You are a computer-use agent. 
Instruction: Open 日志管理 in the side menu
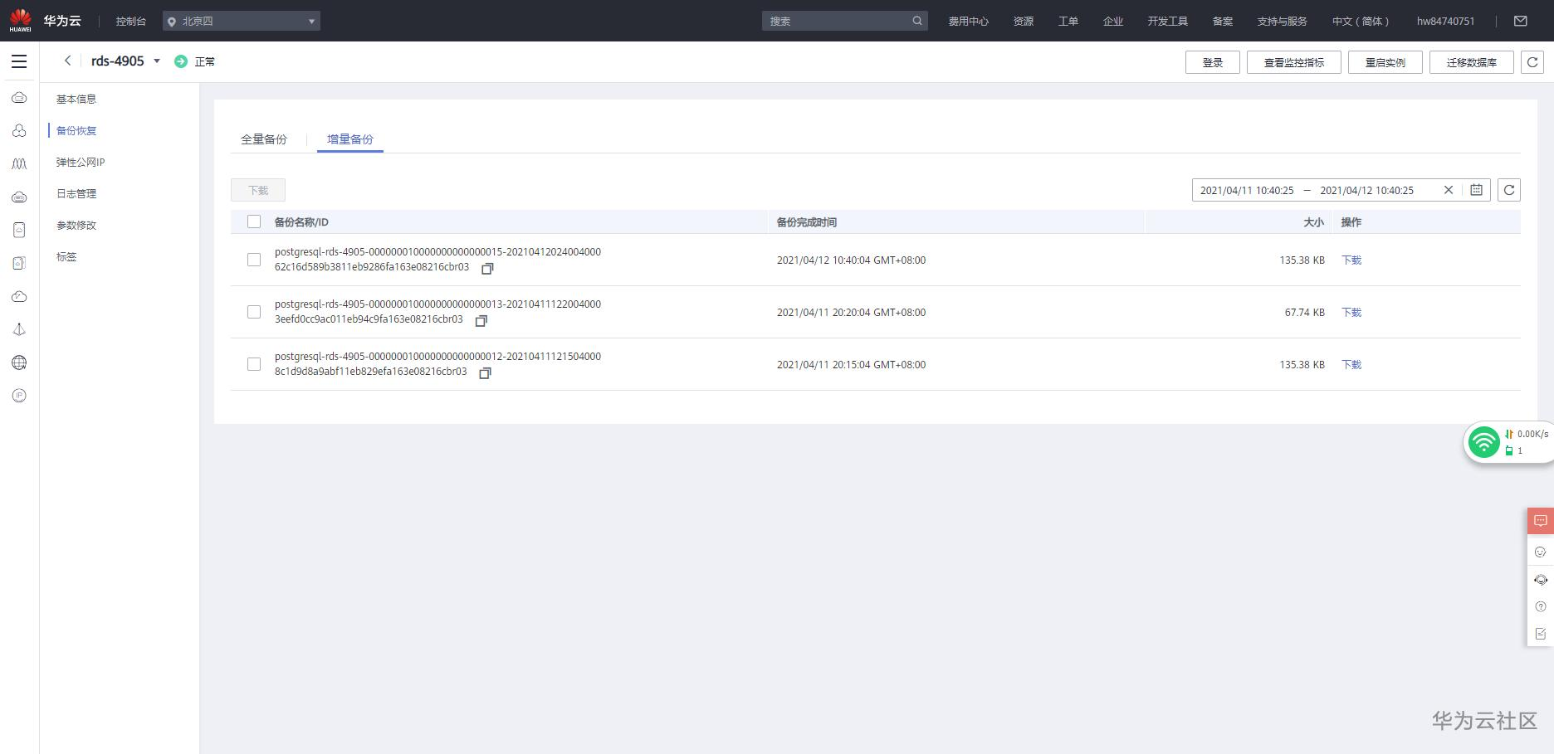tap(76, 193)
